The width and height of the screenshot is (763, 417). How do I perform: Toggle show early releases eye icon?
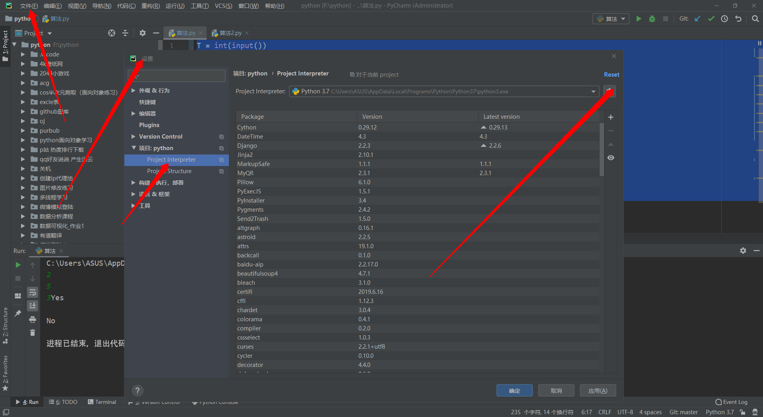click(611, 158)
